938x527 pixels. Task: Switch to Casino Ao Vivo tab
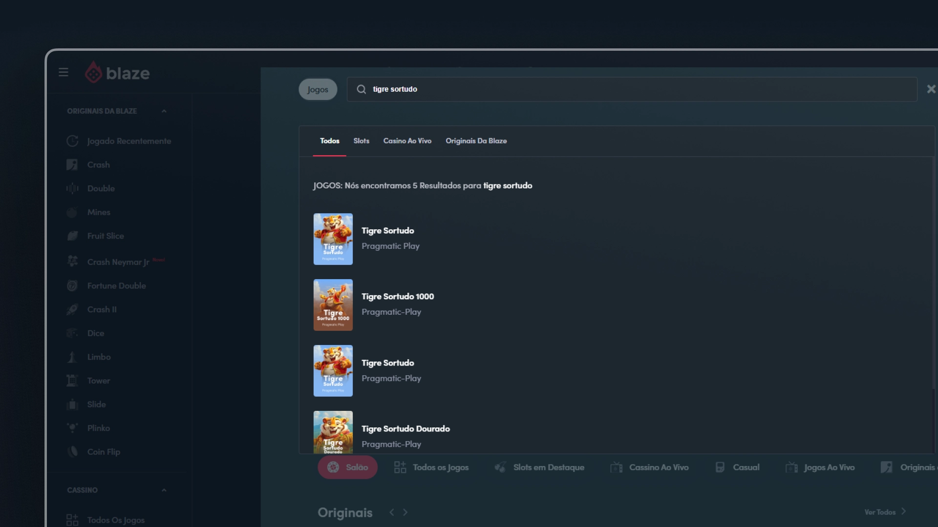click(407, 141)
